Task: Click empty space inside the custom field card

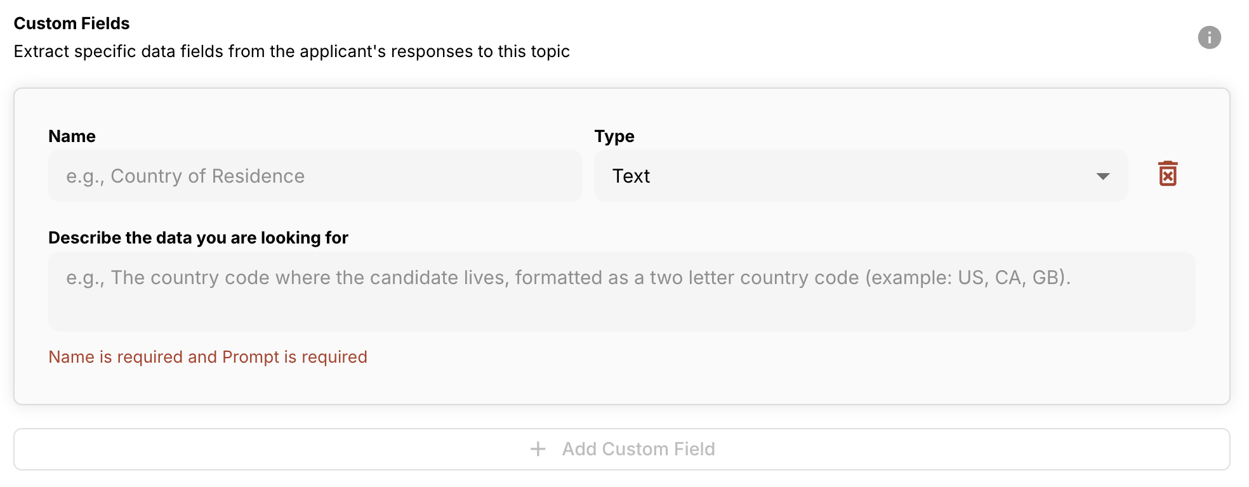Action: (762, 374)
